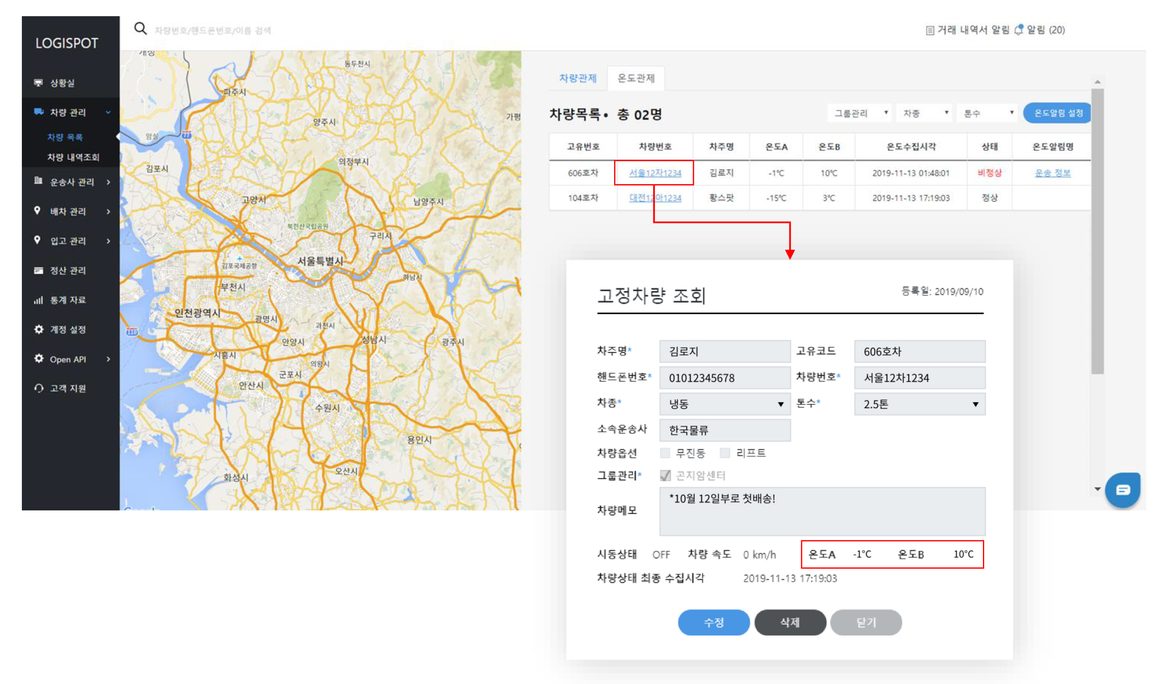Click the 차량 관리 truck icon
Image resolution: width=1170 pixels, height=684 pixels.
[x=38, y=111]
